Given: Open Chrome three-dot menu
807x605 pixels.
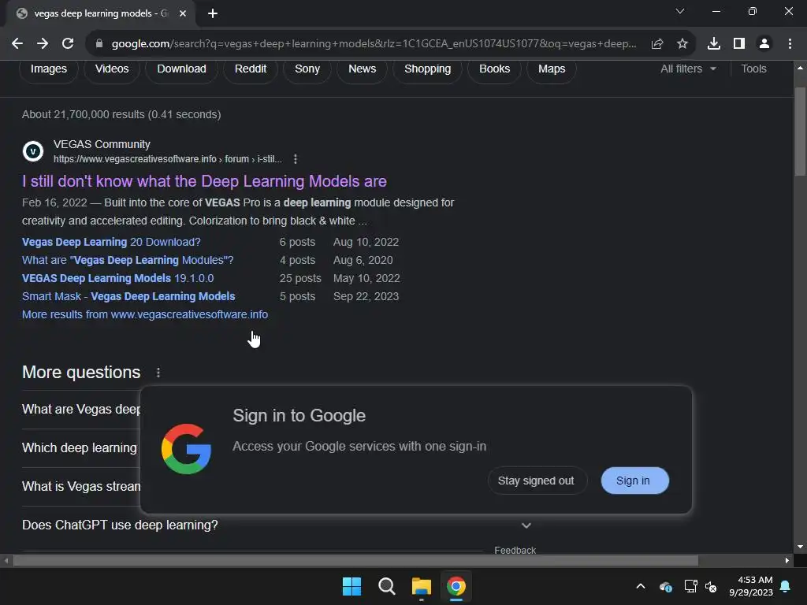Looking at the screenshot, I should (x=790, y=44).
